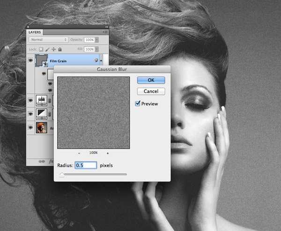
Task: Click the lock transparent pixels icon
Action: (41, 49)
